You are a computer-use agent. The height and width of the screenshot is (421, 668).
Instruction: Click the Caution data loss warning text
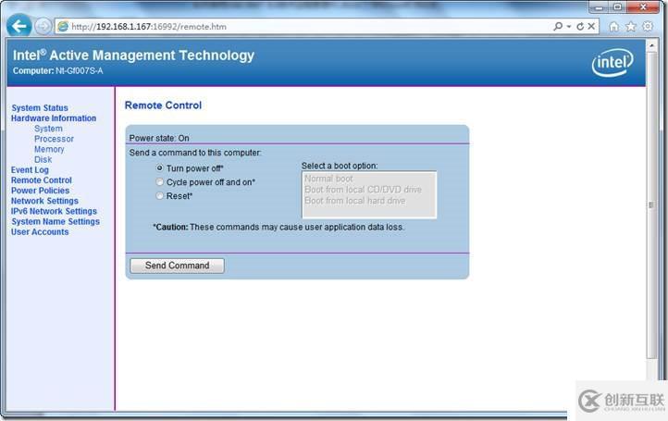[x=278, y=227]
